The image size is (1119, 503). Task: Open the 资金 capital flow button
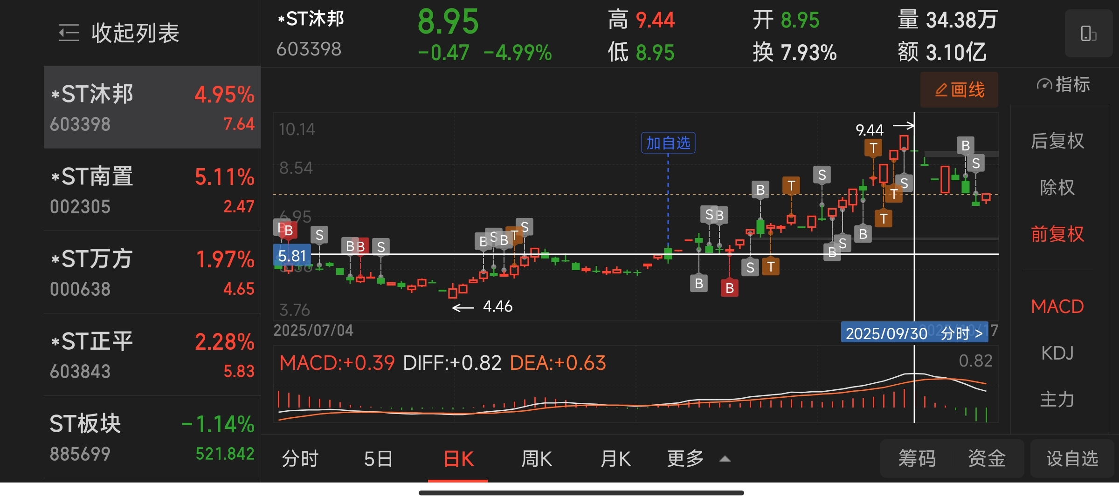pos(987,459)
